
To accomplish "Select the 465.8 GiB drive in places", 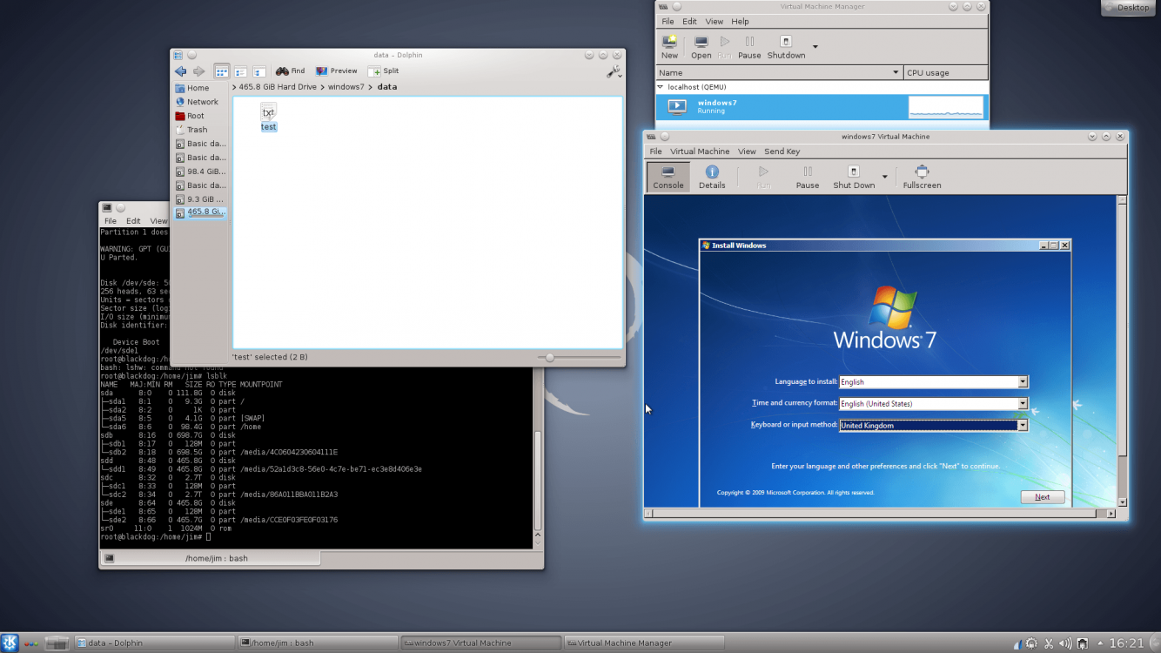I will coord(200,212).
